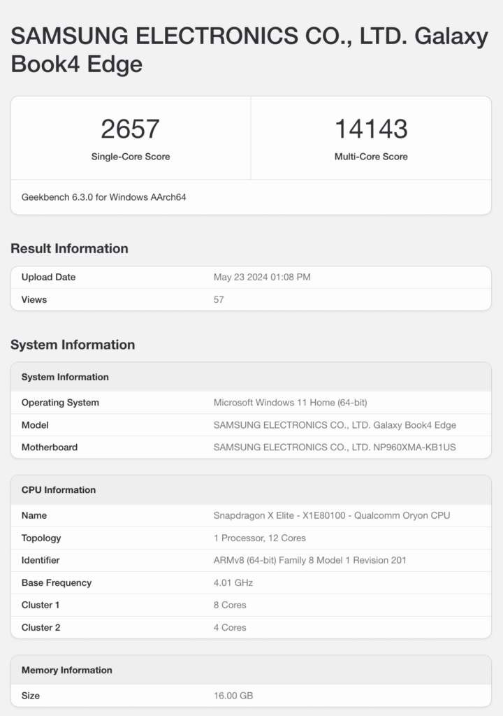Click the single-core score 2657
Image resolution: width=503 pixels, height=716 pixels.
click(131, 129)
